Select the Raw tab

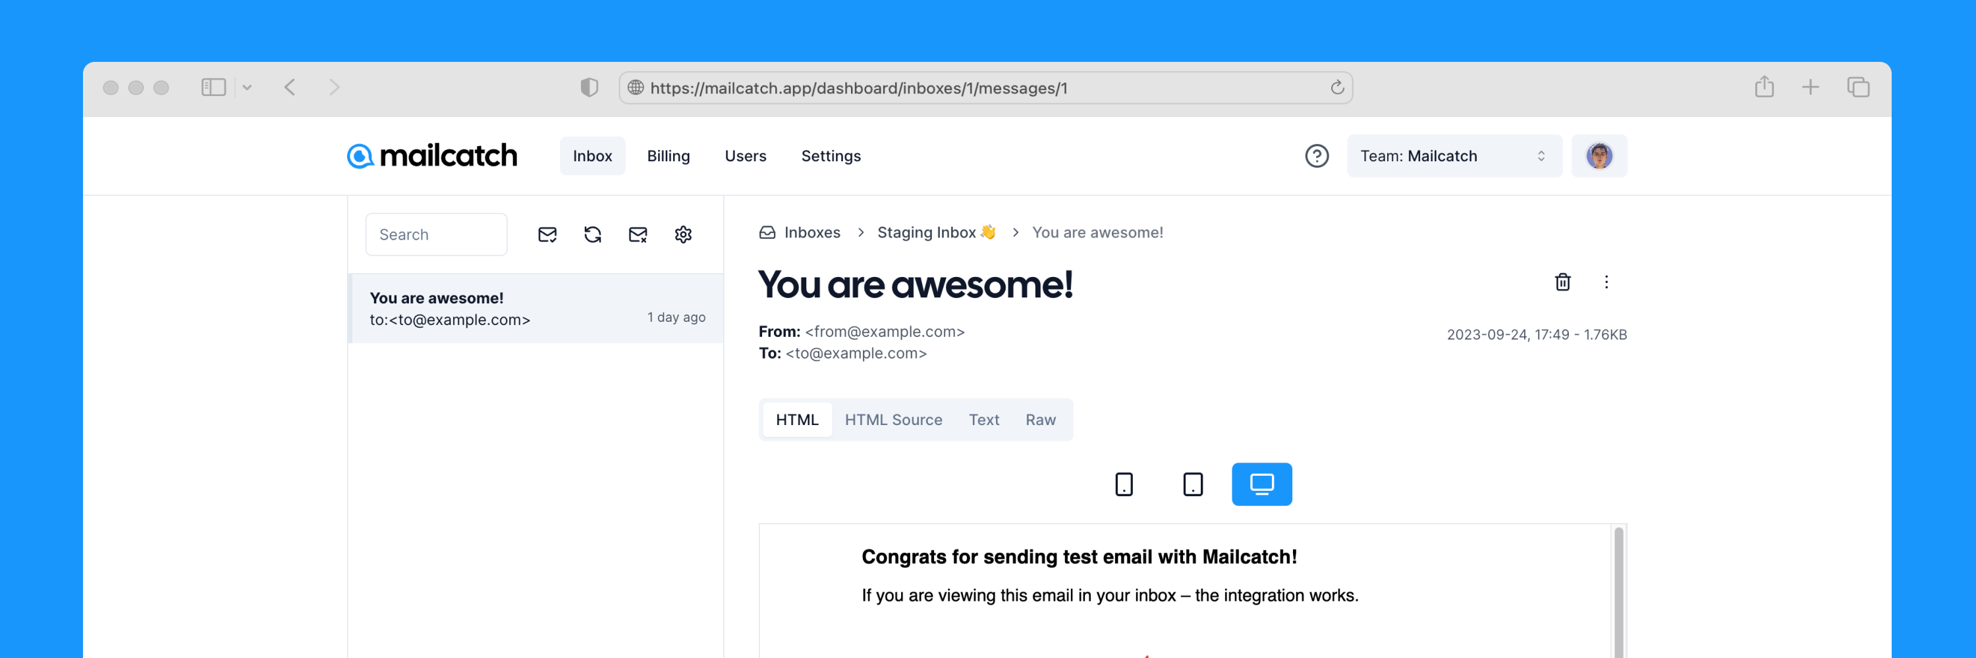(1040, 420)
